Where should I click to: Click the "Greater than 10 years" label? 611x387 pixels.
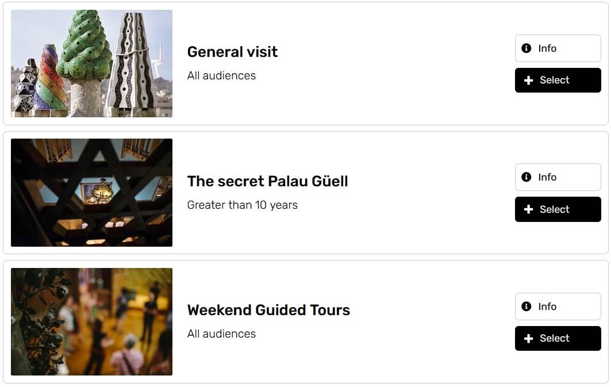click(242, 205)
